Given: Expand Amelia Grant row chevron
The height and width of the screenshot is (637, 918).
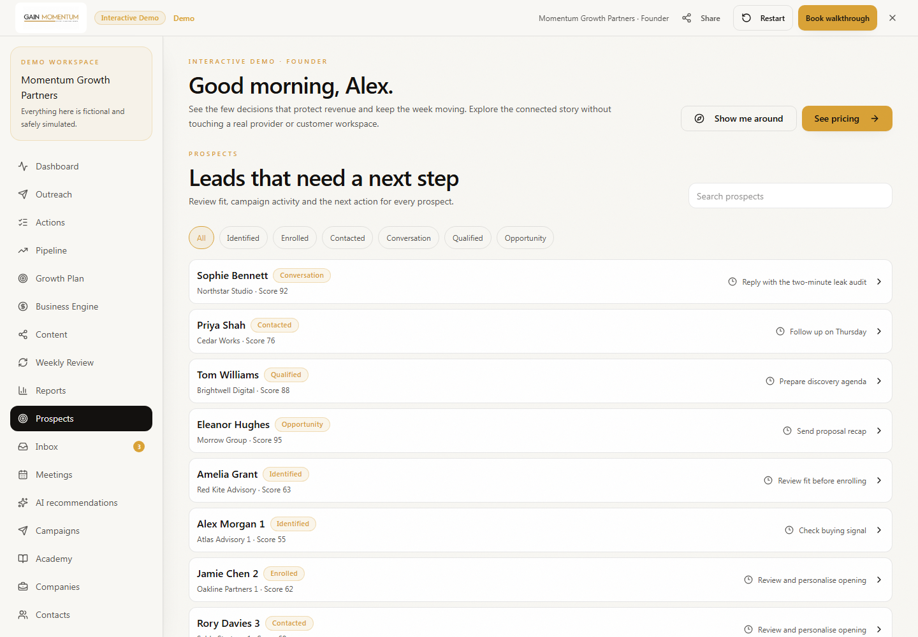Looking at the screenshot, I should click(x=879, y=480).
